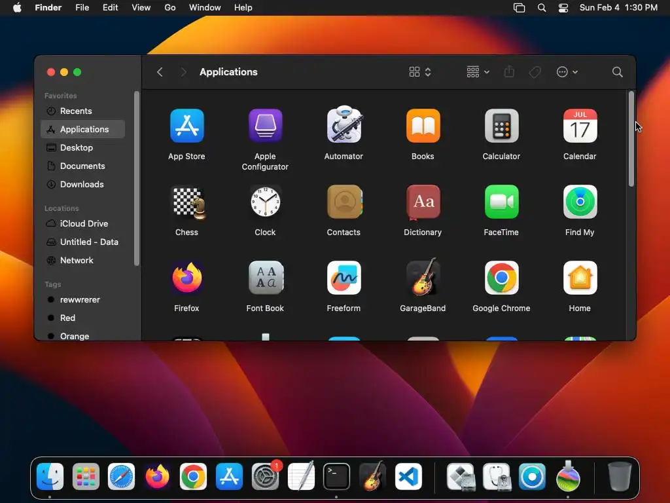Viewport: 670px width, 503px height.
Task: Select Untitled - Data location
Action: (x=83, y=242)
